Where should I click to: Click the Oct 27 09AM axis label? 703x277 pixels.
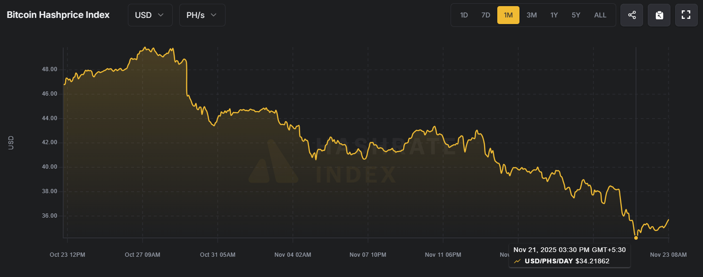point(142,255)
